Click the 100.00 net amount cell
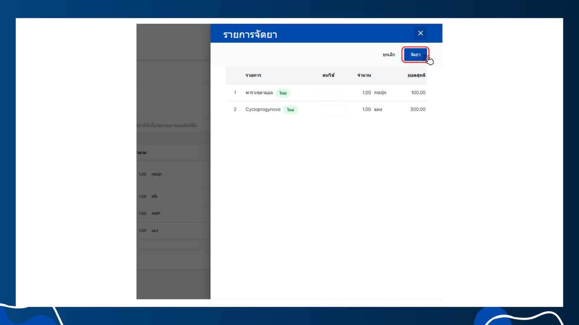The image size is (579, 325). tap(418, 93)
